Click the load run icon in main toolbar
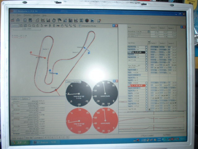The height and width of the screenshot is (149, 198). point(13,20)
